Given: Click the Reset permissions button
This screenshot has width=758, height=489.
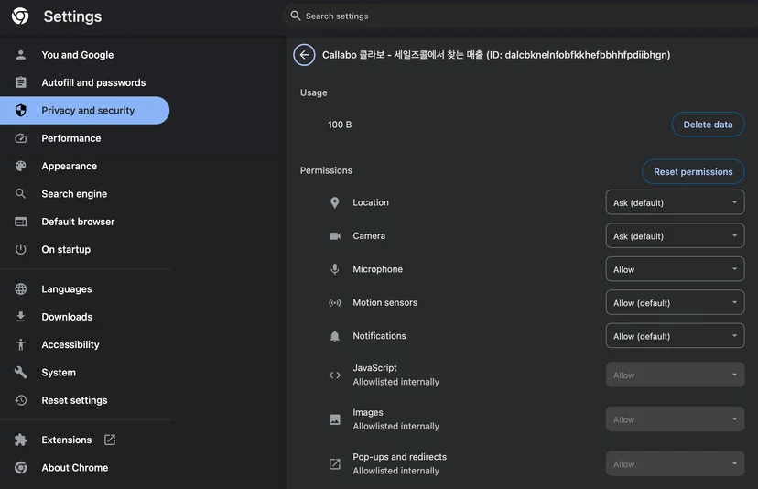Looking at the screenshot, I should pos(693,172).
